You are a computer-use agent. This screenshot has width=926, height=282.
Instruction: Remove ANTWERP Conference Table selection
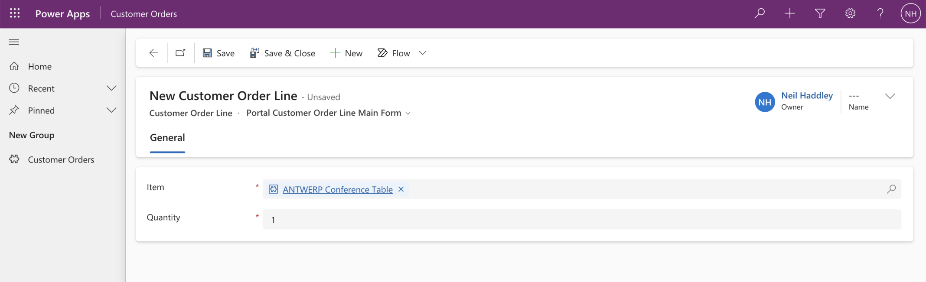(x=401, y=189)
